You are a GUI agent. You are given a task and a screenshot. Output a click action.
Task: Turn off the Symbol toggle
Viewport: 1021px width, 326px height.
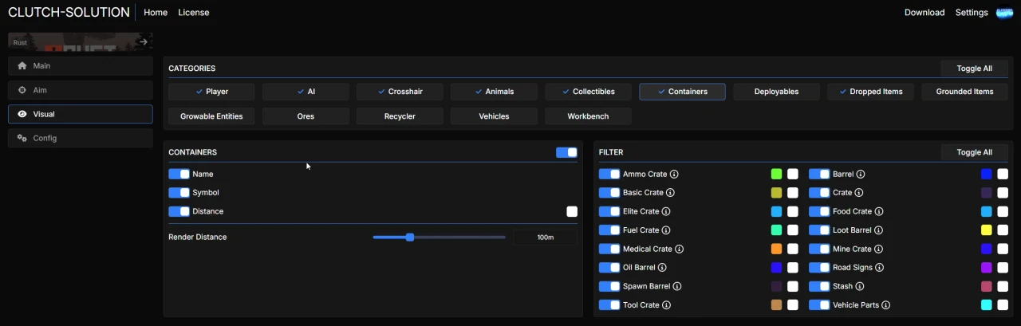[179, 193]
